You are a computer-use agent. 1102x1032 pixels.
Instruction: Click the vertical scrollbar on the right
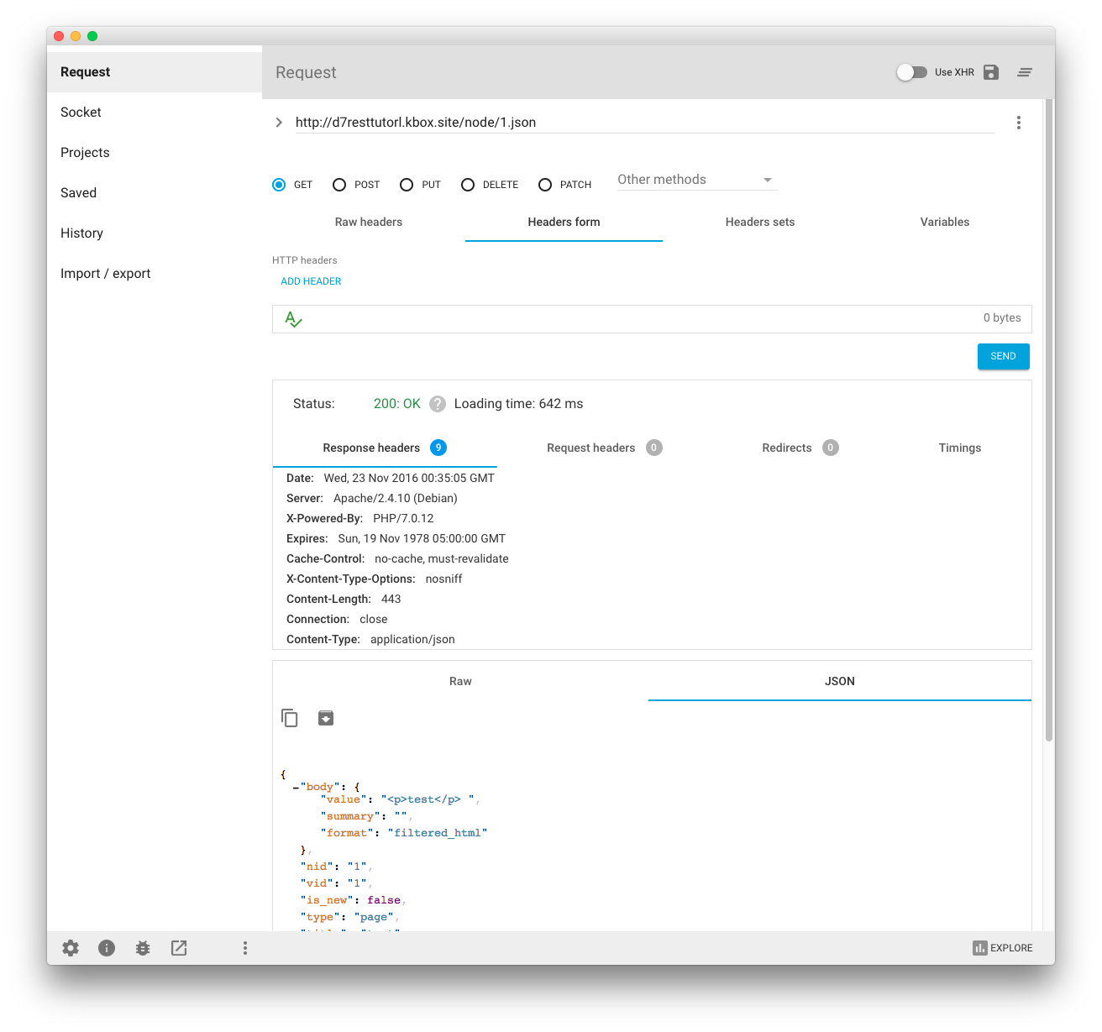[1049, 420]
